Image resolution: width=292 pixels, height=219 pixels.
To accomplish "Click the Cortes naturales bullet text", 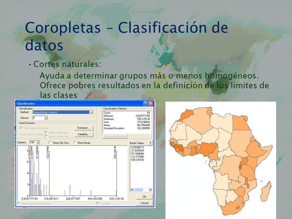I will click(x=67, y=64).
